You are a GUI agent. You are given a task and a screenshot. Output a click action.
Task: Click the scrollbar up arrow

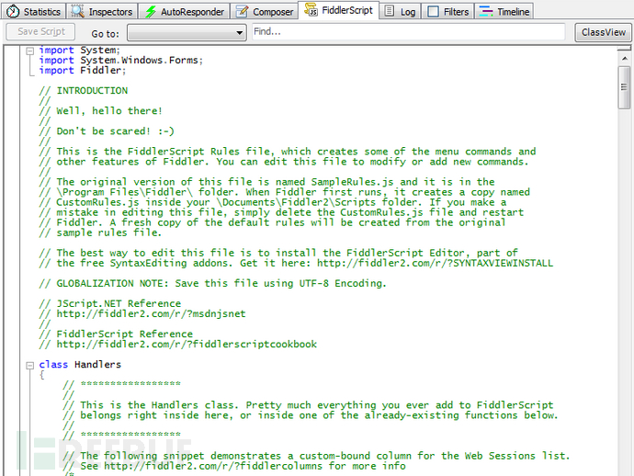tap(625, 59)
